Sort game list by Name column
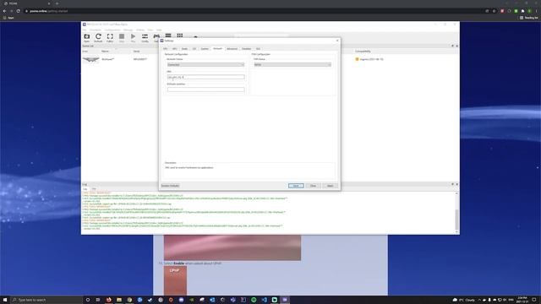The width and height of the screenshot is (541, 304). [x=105, y=52]
